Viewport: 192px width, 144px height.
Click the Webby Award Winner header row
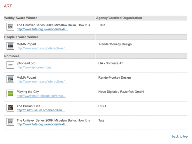50,18
